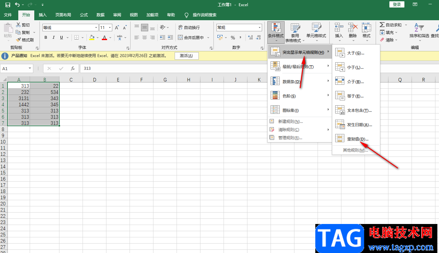Open 色阶(S) color scales submenu
The width and height of the screenshot is (439, 253).
pos(300,96)
